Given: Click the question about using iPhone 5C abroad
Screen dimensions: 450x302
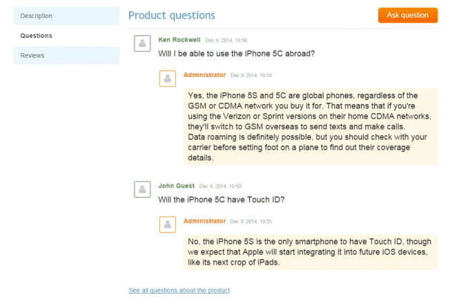Looking at the screenshot, I should point(237,53).
